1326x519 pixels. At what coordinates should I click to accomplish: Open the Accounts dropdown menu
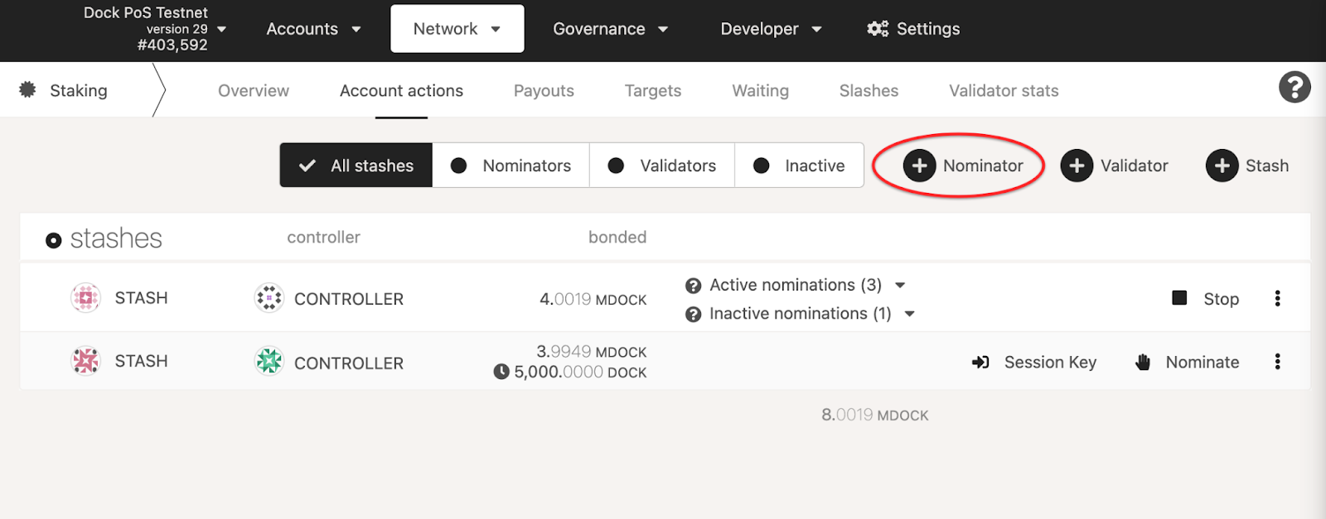click(313, 29)
